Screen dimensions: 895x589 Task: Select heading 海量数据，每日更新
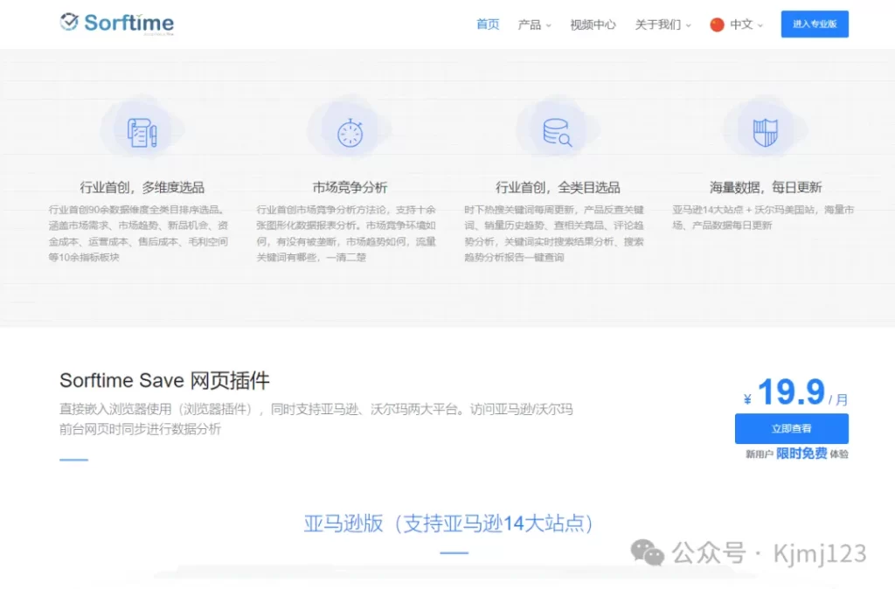coord(766,187)
